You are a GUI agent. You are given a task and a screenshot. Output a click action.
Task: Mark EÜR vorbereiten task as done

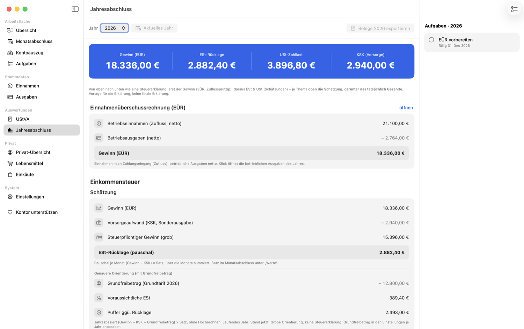[431, 40]
